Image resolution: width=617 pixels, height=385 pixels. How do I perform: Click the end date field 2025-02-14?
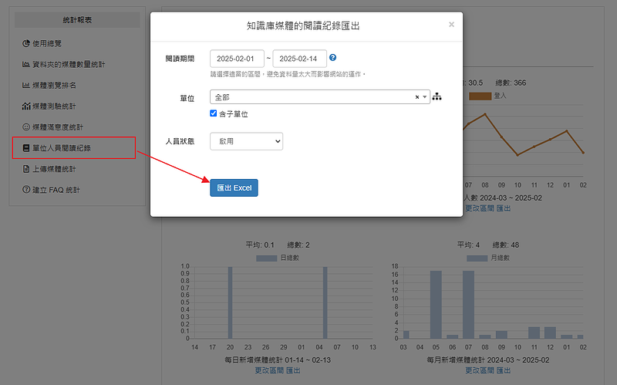click(299, 59)
